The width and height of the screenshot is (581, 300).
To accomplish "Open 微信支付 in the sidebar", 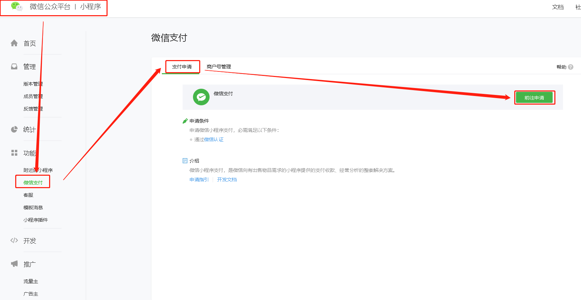I will click(33, 183).
